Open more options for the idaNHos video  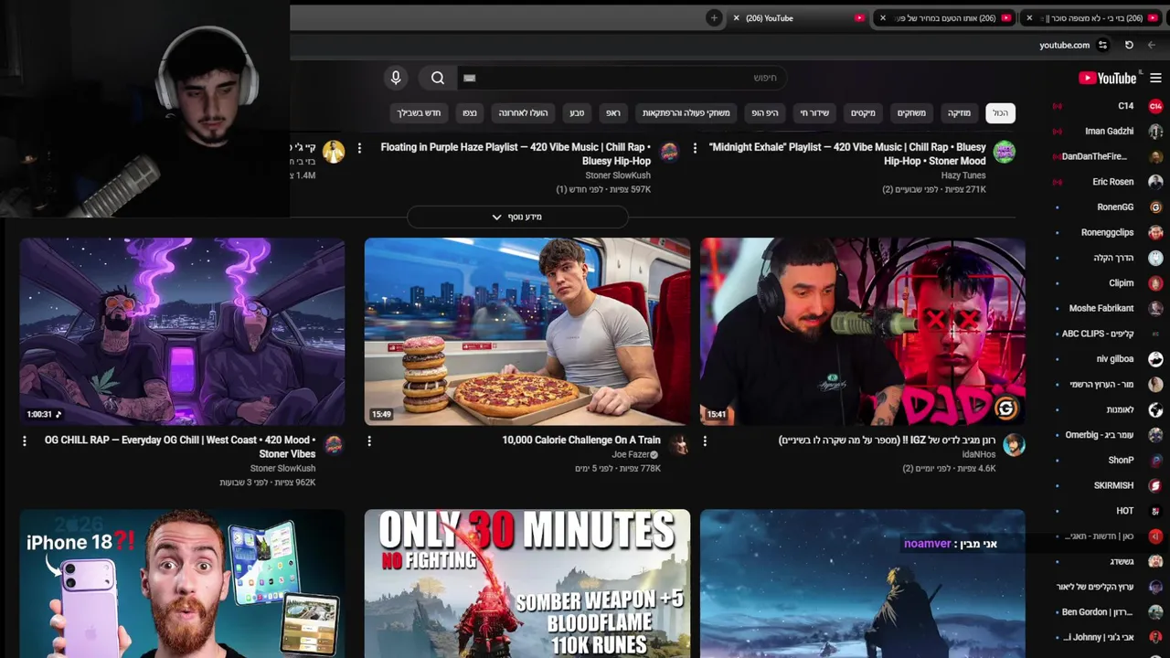pos(705,440)
